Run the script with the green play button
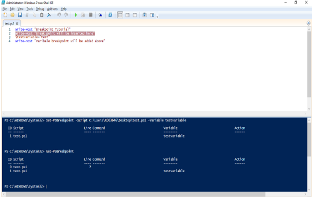The width and height of the screenshot is (312, 197). [76, 15]
